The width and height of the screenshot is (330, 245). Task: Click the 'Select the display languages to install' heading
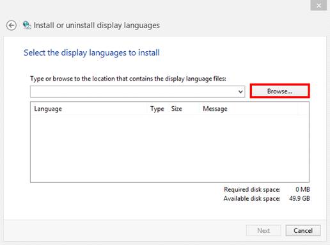click(x=91, y=52)
